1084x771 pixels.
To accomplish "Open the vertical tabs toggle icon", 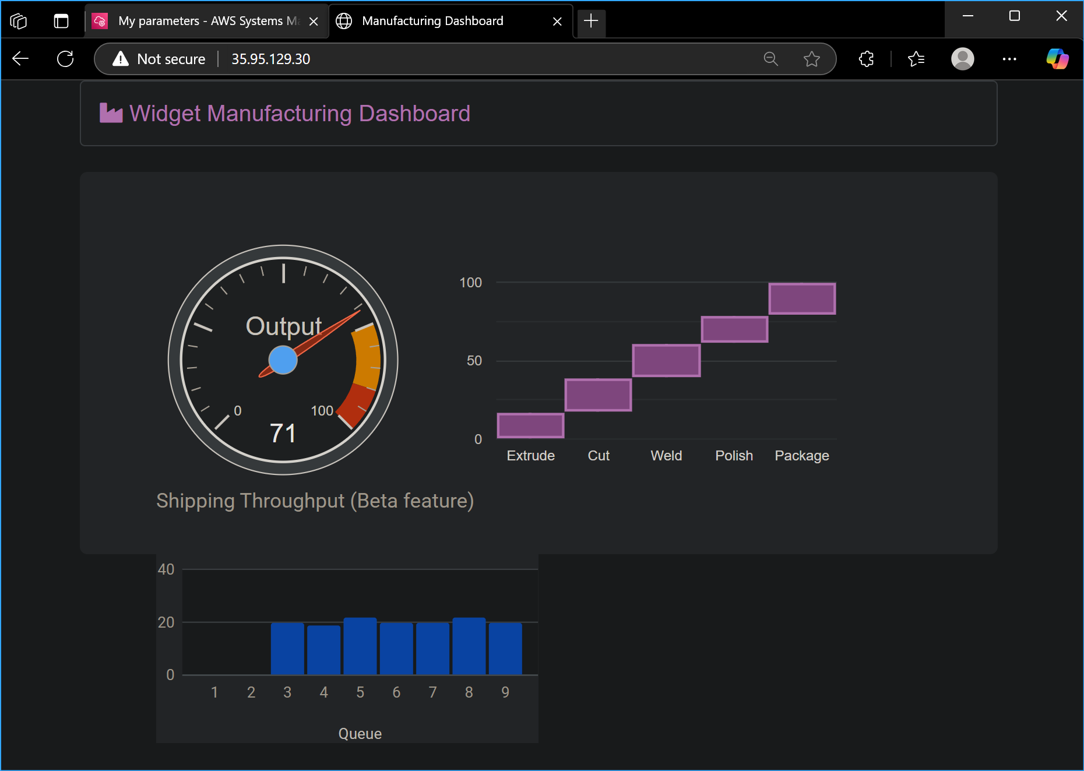I will tap(60, 20).
